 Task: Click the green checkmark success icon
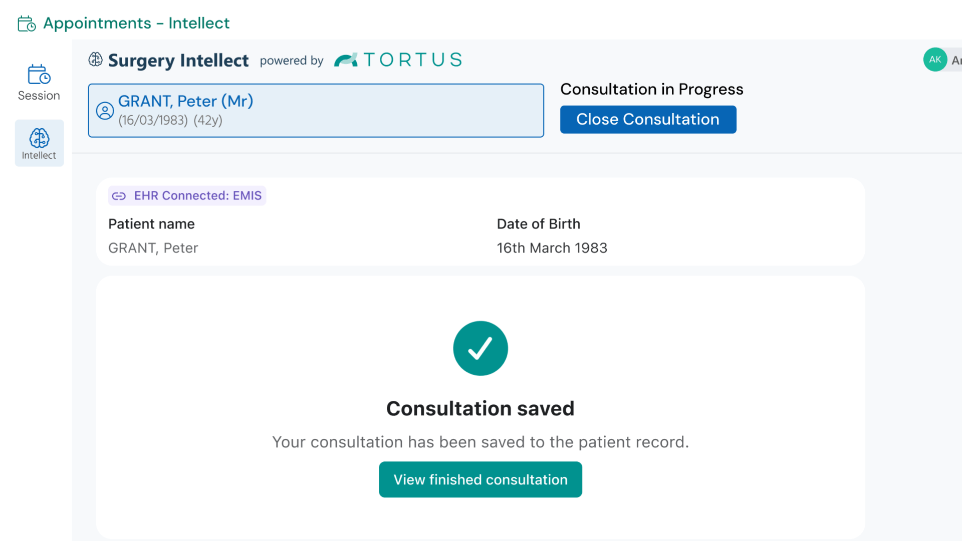[480, 348]
